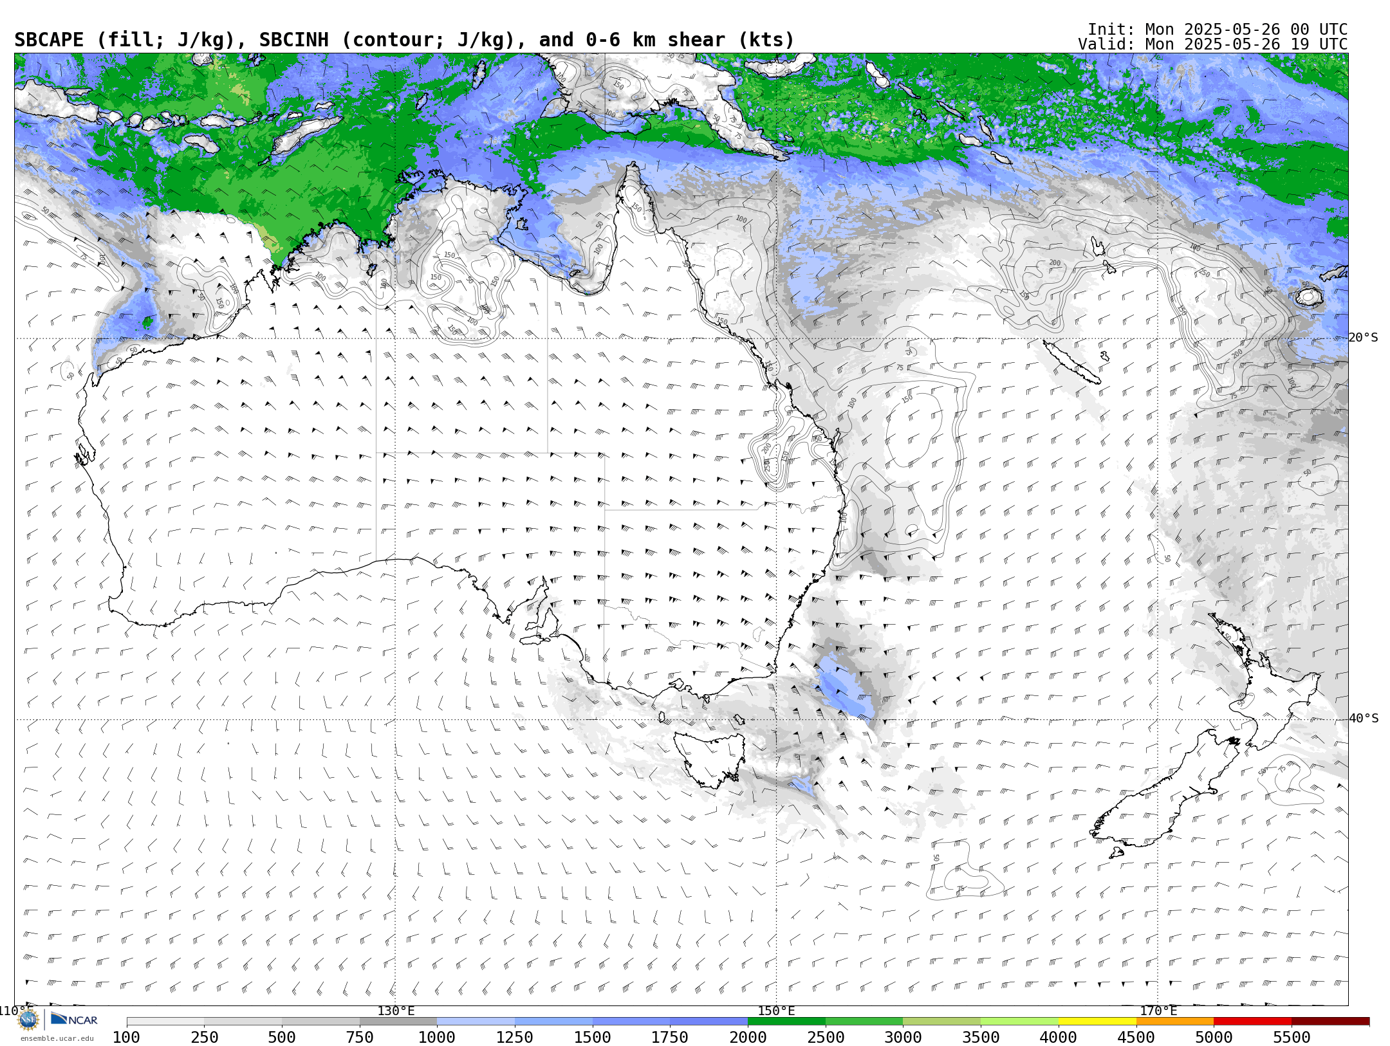This screenshot has height=1046, width=1390.
Task: Select the SBCAPE map title text
Action: coord(404,40)
